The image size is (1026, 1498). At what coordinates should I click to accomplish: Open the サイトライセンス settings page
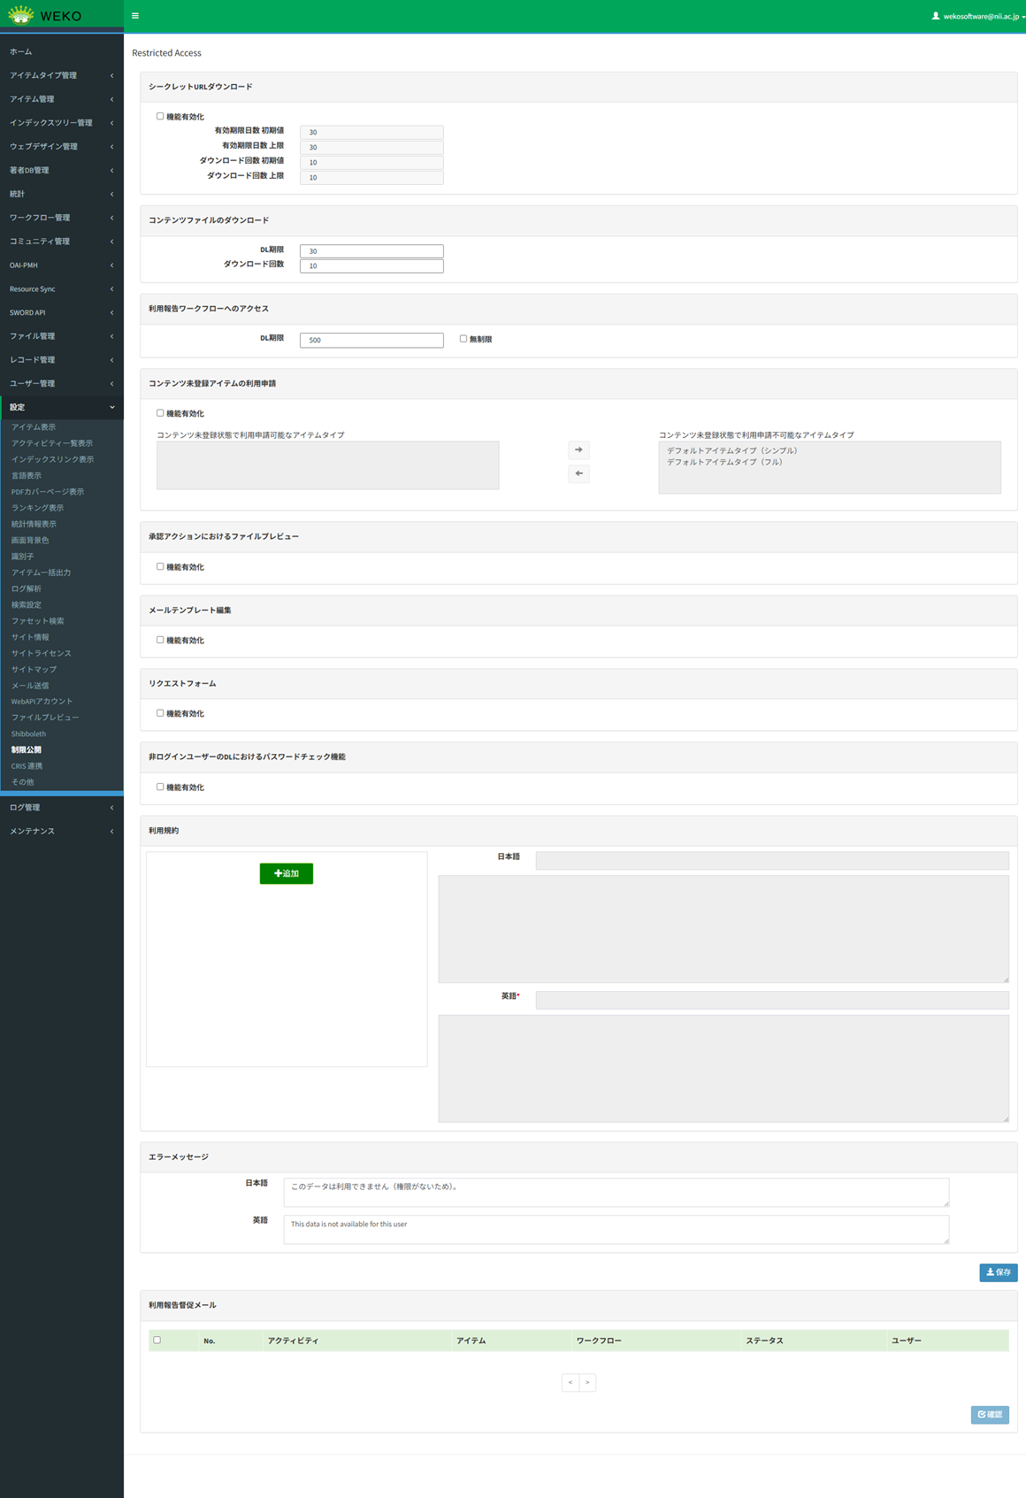click(42, 653)
